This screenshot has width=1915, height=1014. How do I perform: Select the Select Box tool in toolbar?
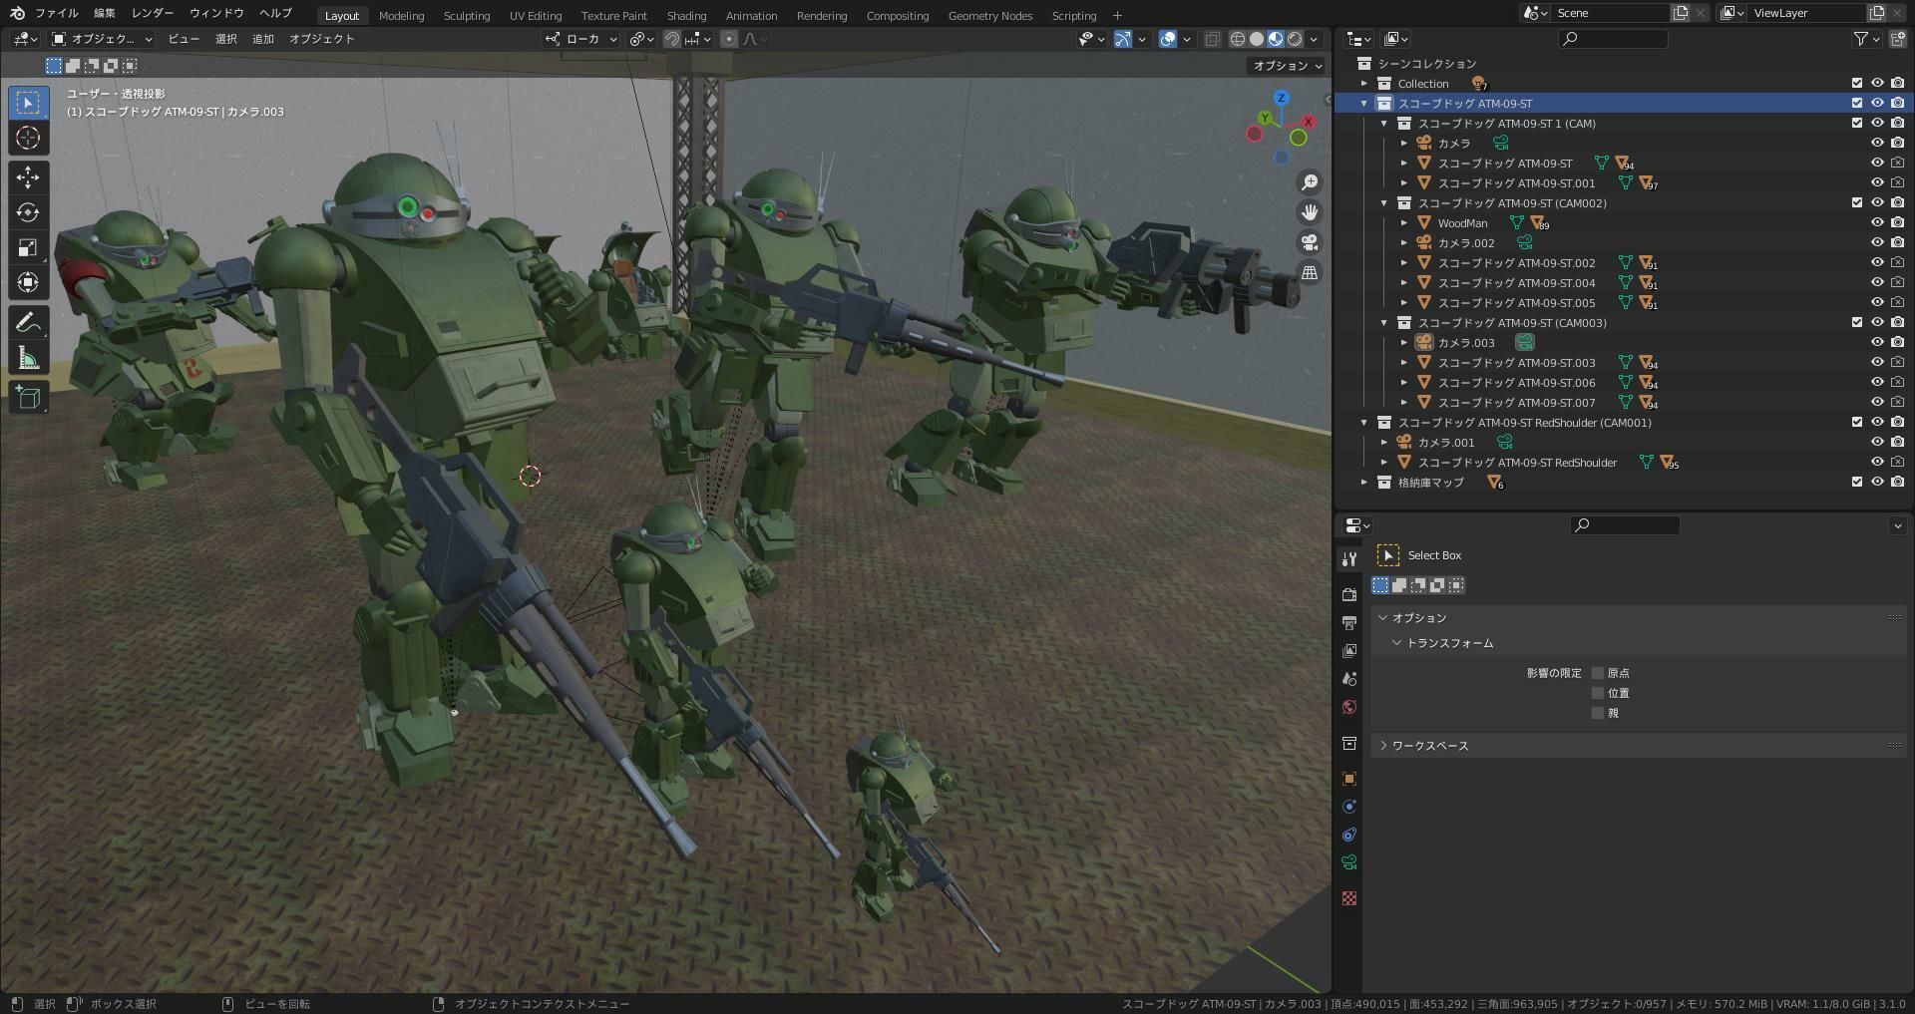coord(28,103)
